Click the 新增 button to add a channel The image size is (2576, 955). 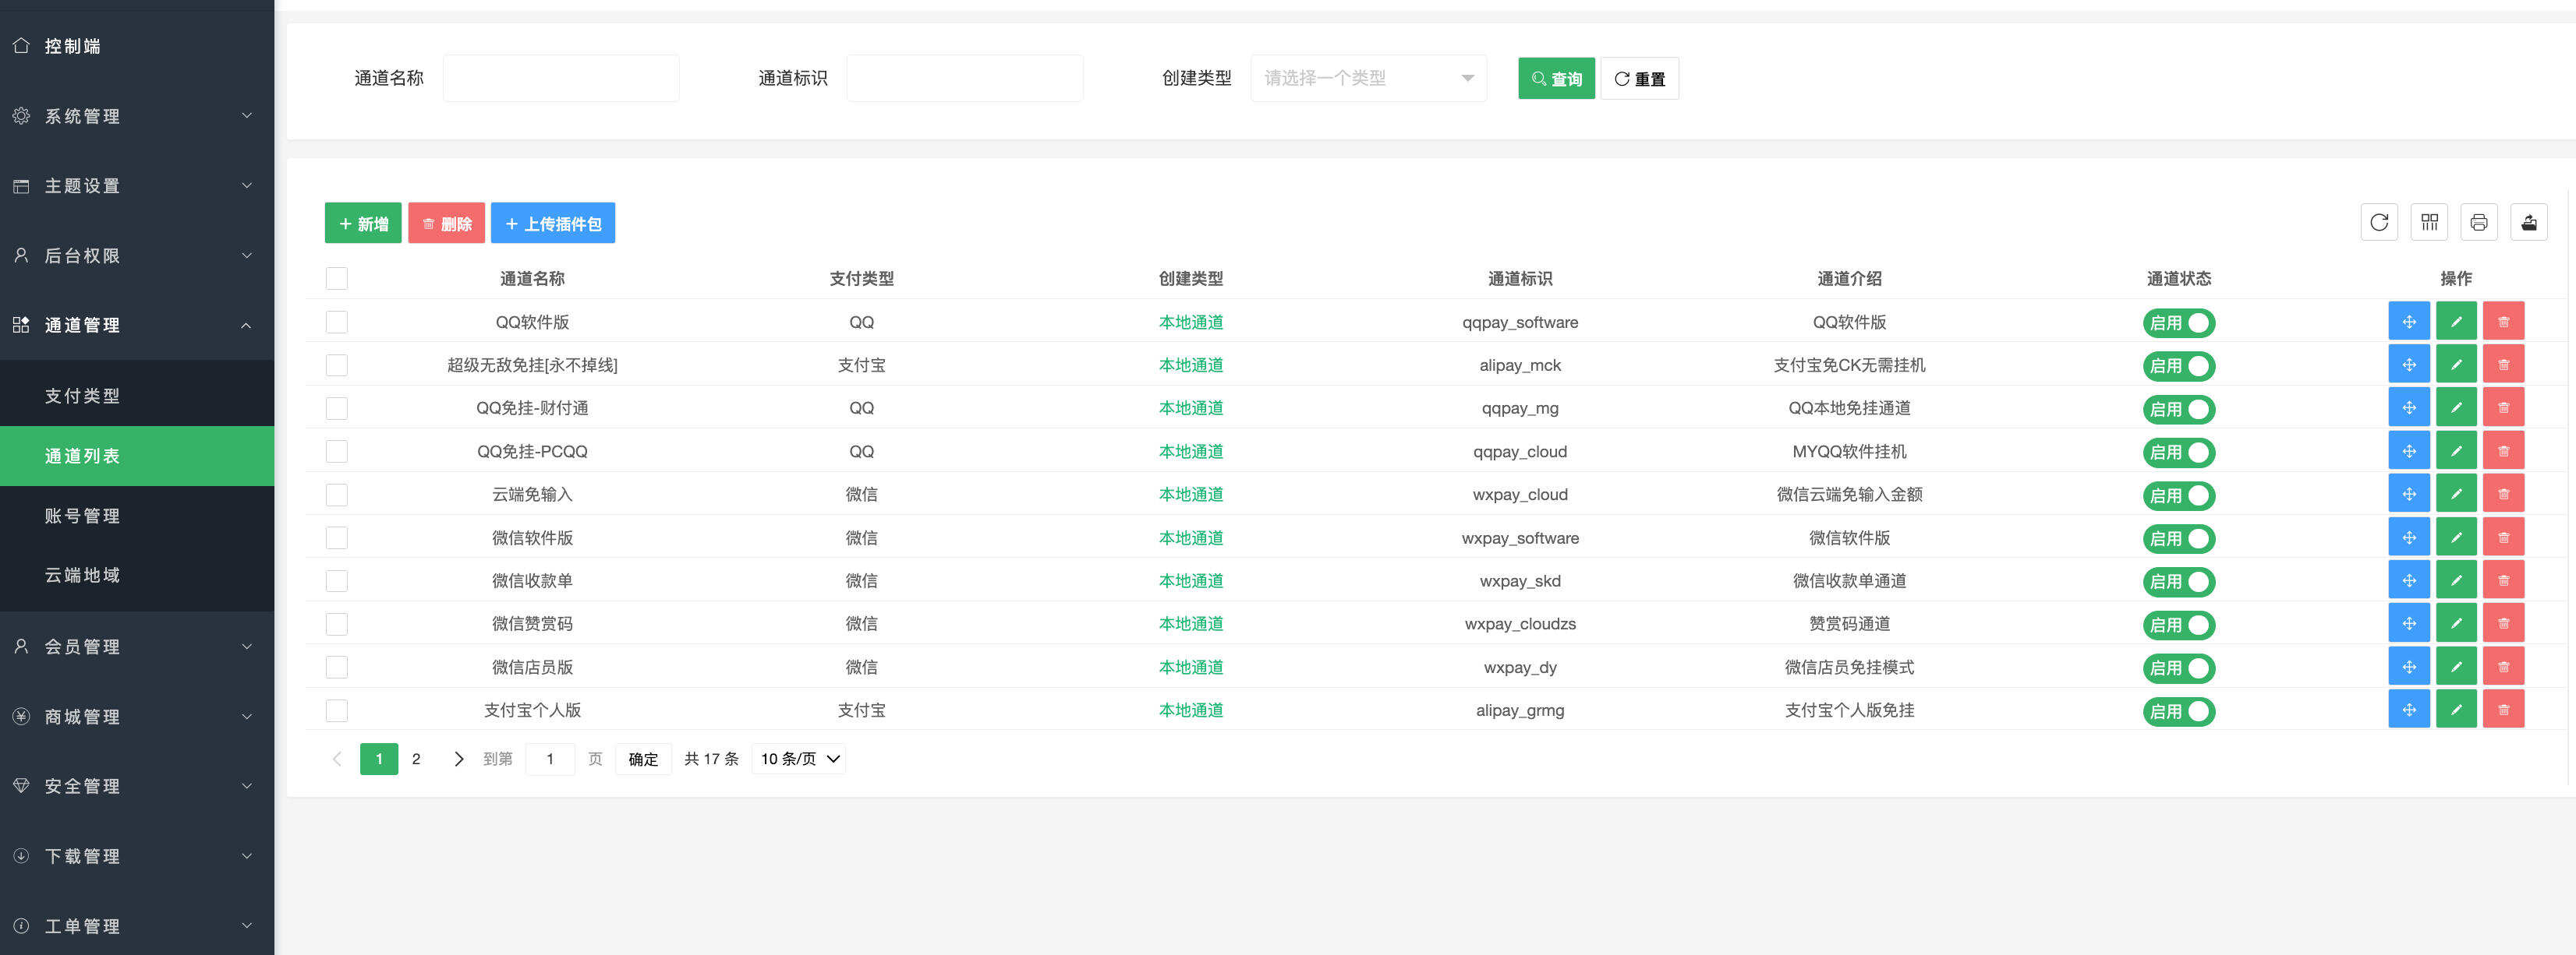point(362,222)
